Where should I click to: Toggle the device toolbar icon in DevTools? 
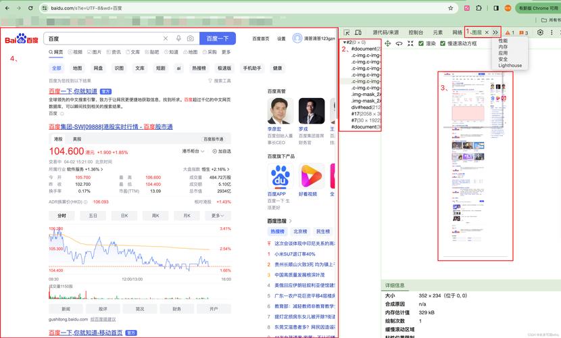(x=358, y=32)
